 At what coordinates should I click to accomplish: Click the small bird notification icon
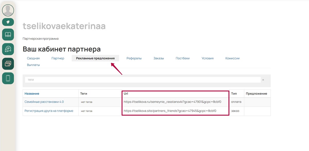[8, 22]
